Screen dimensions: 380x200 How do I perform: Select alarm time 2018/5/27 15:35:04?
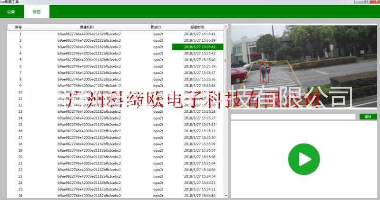199,164
